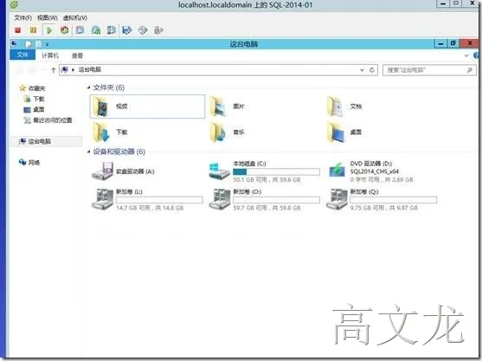The image size is (482, 361).
Task: Click the Revert to Snapshot icon
Action: click(96, 29)
